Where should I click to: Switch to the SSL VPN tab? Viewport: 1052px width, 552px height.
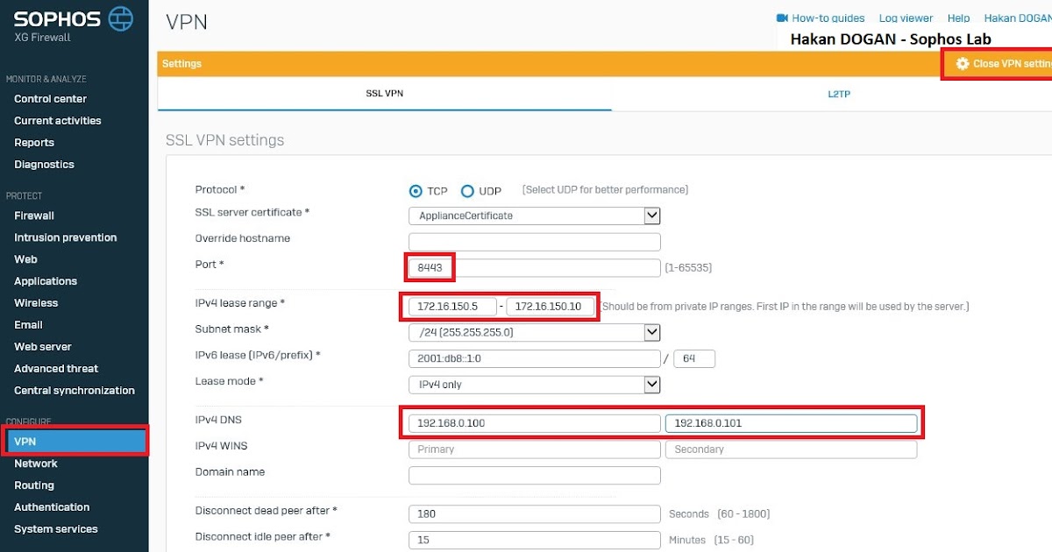point(384,94)
